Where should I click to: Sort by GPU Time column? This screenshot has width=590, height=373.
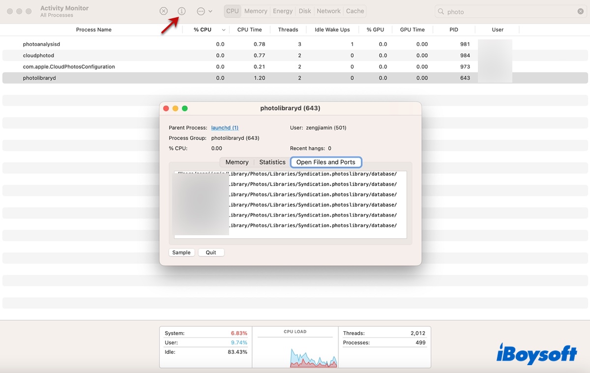click(412, 30)
